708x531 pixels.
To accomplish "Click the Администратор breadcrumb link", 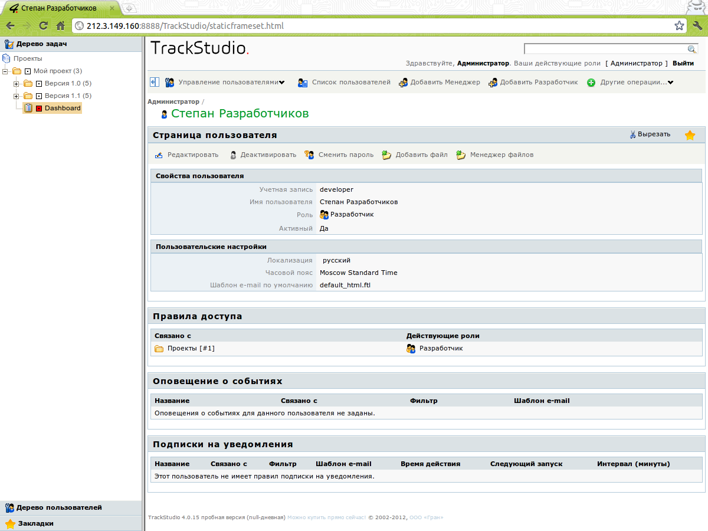I will click(173, 102).
